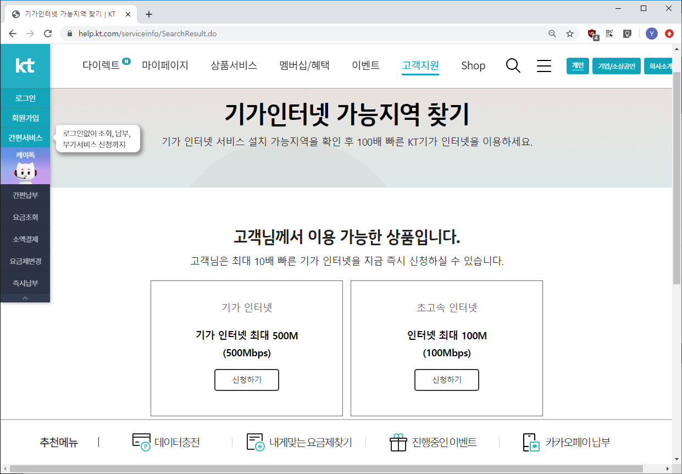Image resolution: width=682 pixels, height=474 pixels.
Task: Open the 멤버십/혜택 menu
Action: tap(304, 65)
